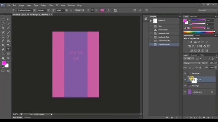This screenshot has height=122, width=218.
Task: Click the text color swatch in options bar
Action: (102, 10)
